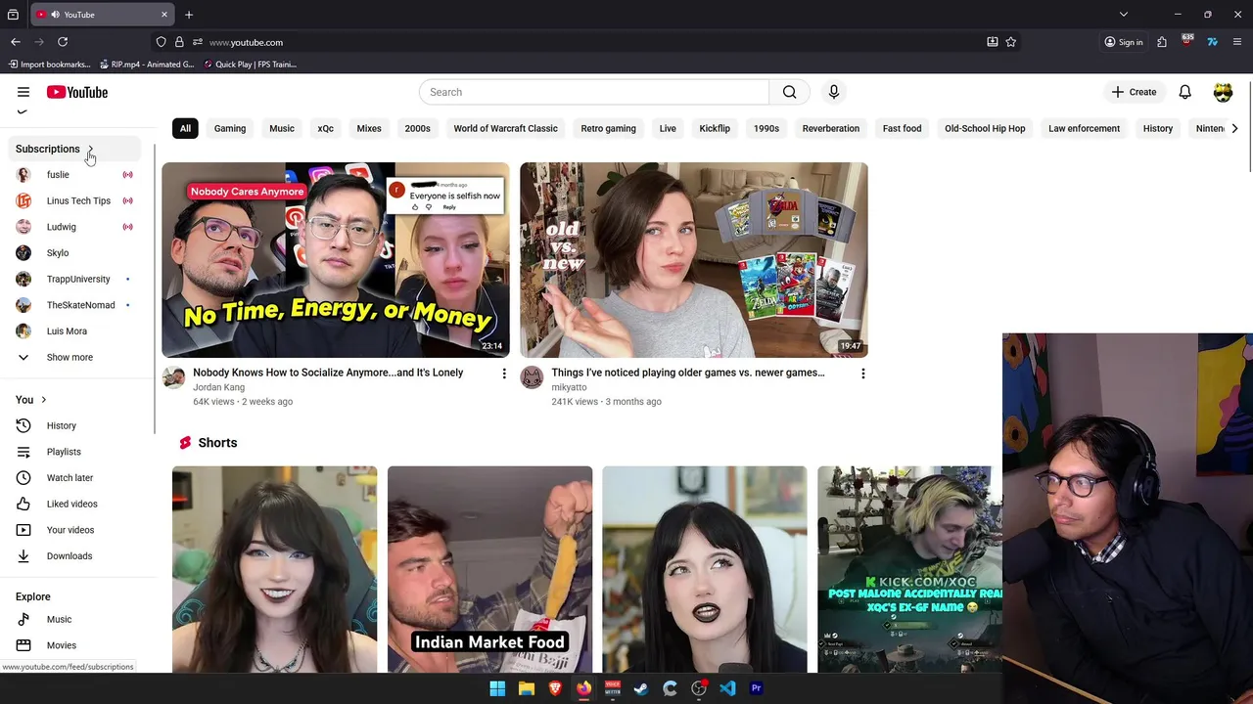Open the browser extensions puzzle icon
The image size is (1253, 704).
(x=1162, y=42)
